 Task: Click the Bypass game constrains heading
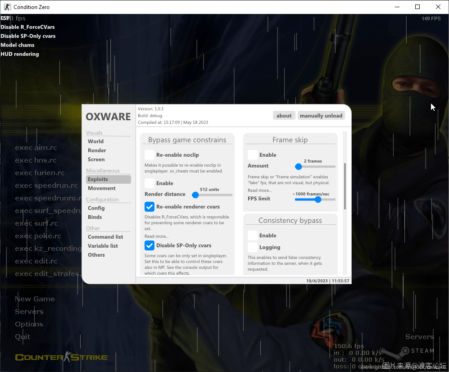pyautogui.click(x=187, y=140)
